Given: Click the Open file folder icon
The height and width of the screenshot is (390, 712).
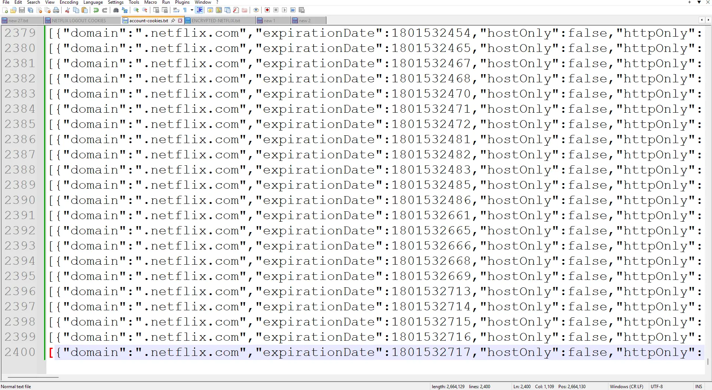Looking at the screenshot, I should tap(13, 10).
